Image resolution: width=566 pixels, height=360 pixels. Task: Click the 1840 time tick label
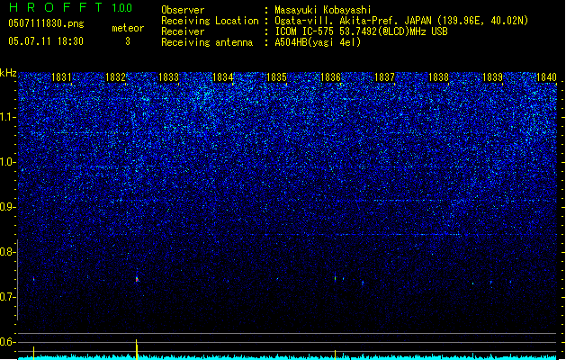point(546,77)
